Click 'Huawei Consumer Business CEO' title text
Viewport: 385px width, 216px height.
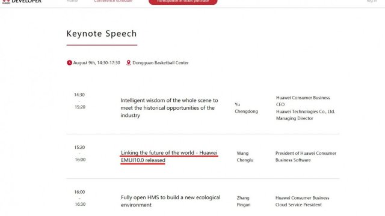(303, 101)
